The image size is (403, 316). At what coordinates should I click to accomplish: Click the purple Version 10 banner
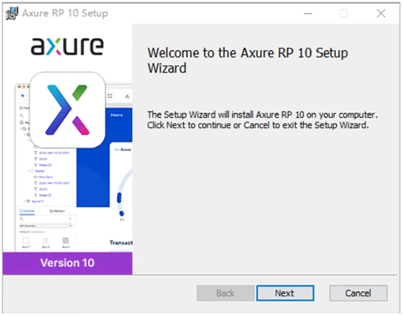[68, 263]
